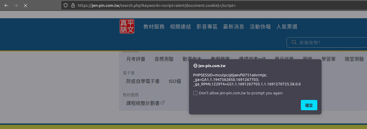Open the 音標測驗 link
367x129 pixels.
coord(164,59)
